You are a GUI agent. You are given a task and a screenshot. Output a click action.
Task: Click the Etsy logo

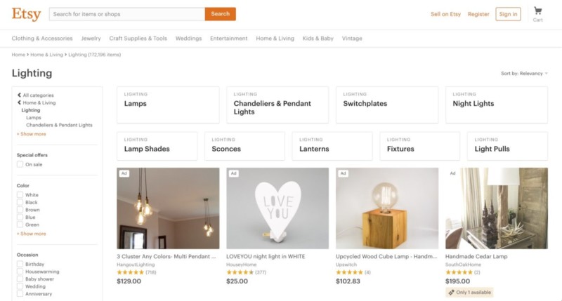(26, 13)
